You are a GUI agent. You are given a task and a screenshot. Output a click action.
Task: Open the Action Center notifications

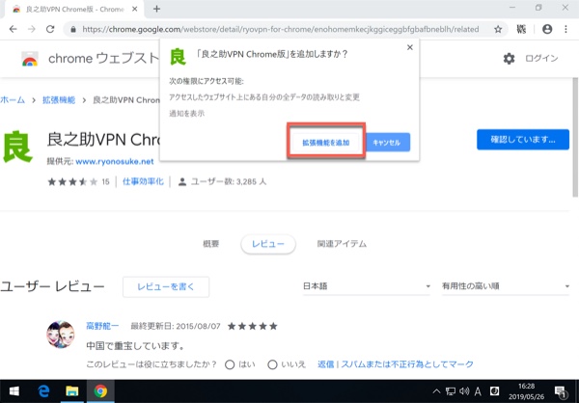(x=560, y=391)
